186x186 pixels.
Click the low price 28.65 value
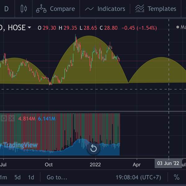point(90,28)
